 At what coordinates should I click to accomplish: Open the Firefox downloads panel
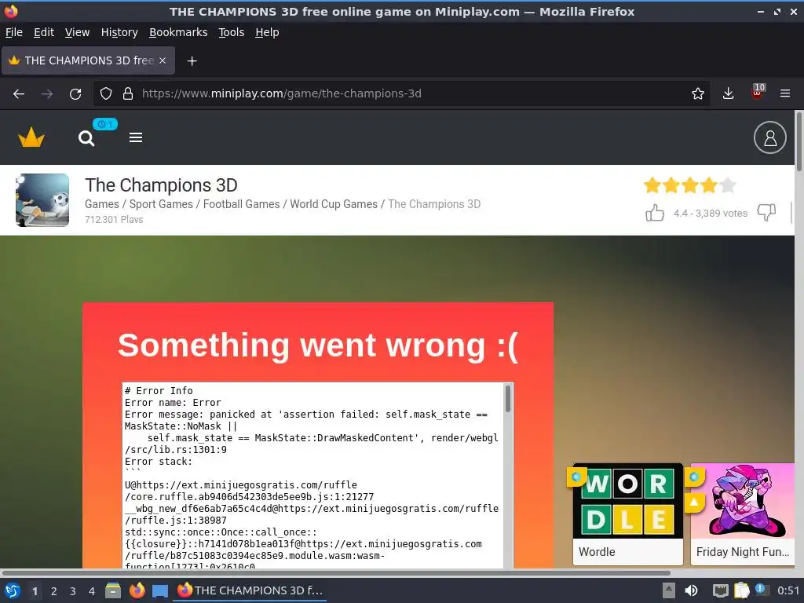(x=728, y=93)
